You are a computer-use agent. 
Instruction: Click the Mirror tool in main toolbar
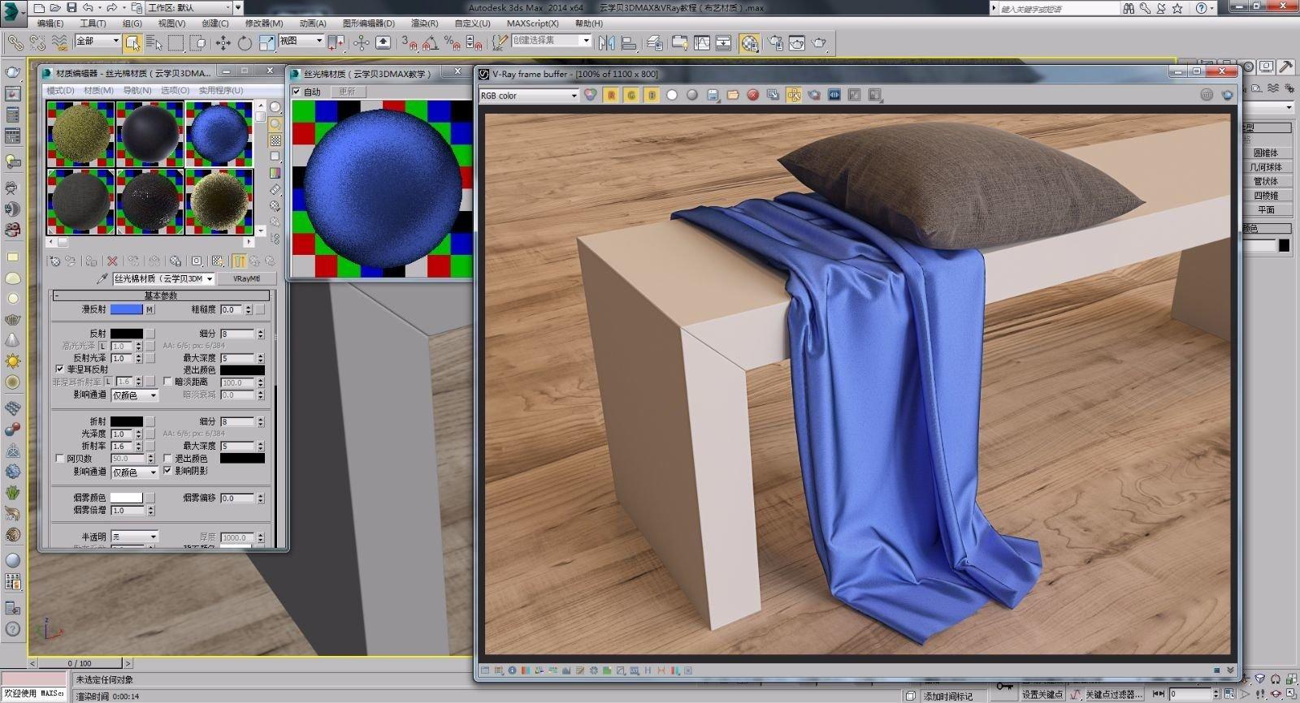coord(606,42)
